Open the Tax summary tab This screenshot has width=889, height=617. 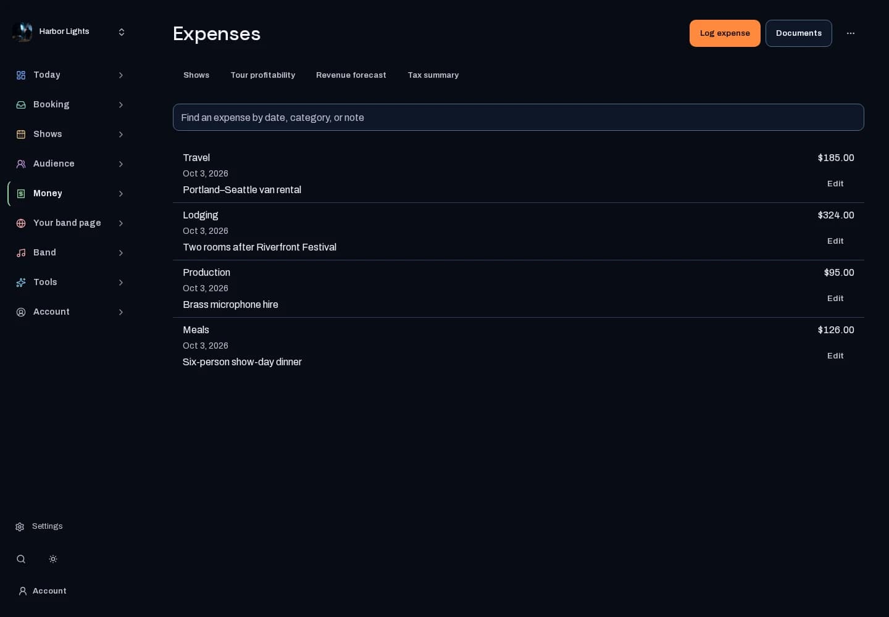[x=433, y=75]
